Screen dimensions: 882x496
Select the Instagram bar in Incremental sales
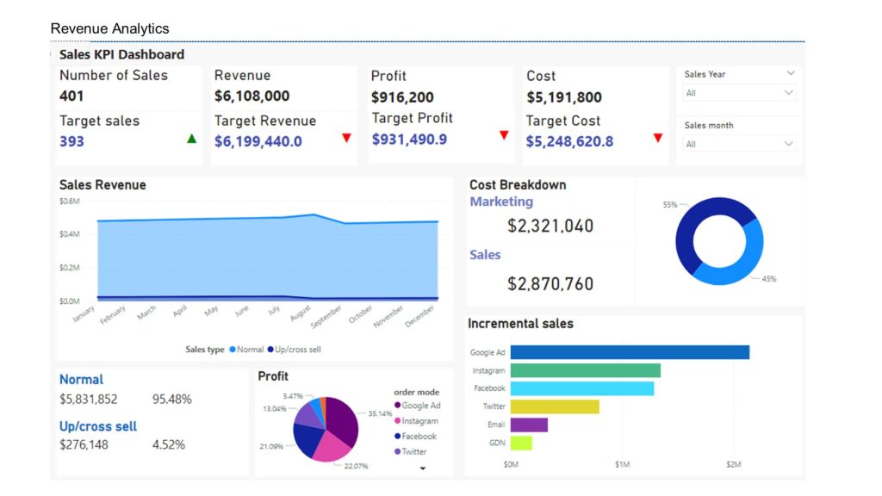pyautogui.click(x=585, y=370)
